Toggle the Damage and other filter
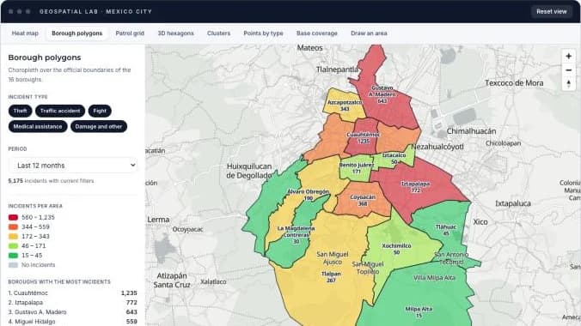This screenshot has height=326, width=581. point(99,127)
